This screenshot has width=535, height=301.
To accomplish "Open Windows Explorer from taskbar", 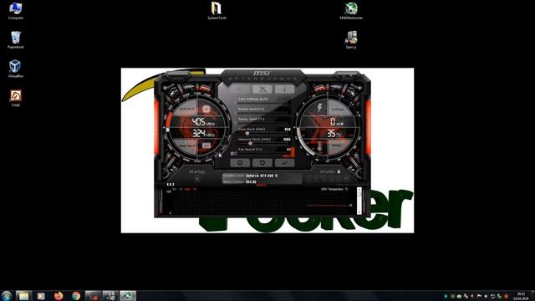I will [x=23, y=295].
